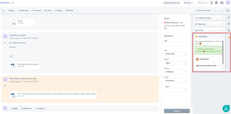231x114 pixels.
Task: Expand Recently Viewed Tickets section
Action: (x=208, y=66)
